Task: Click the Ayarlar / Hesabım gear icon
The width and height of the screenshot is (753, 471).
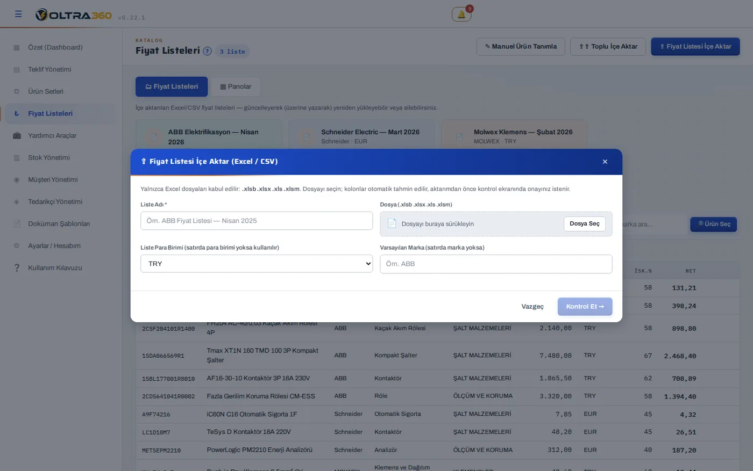Action: click(x=17, y=245)
